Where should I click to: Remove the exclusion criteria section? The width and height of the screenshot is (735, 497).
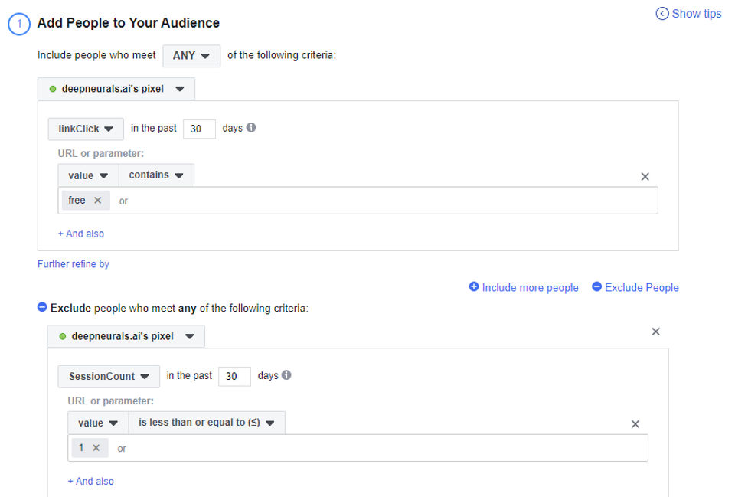(x=655, y=332)
